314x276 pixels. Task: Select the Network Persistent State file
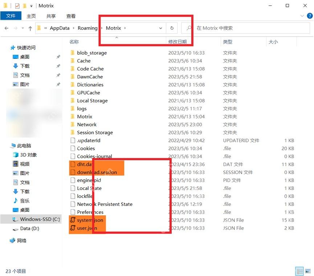(105, 204)
